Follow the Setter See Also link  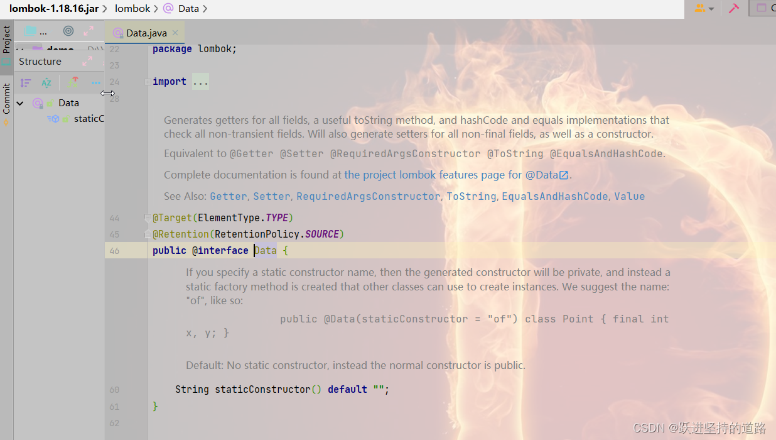click(x=272, y=196)
